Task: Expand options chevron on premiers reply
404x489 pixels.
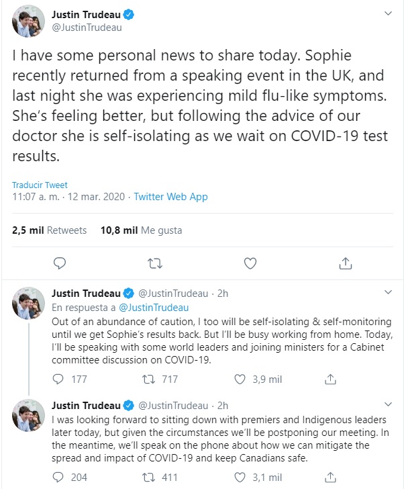Action: tap(388, 405)
